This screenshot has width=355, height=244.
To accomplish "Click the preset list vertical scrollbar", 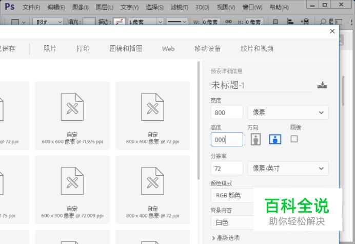I will click(199, 121).
